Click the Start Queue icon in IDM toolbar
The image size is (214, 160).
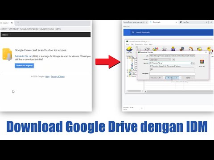(x=200, y=49)
